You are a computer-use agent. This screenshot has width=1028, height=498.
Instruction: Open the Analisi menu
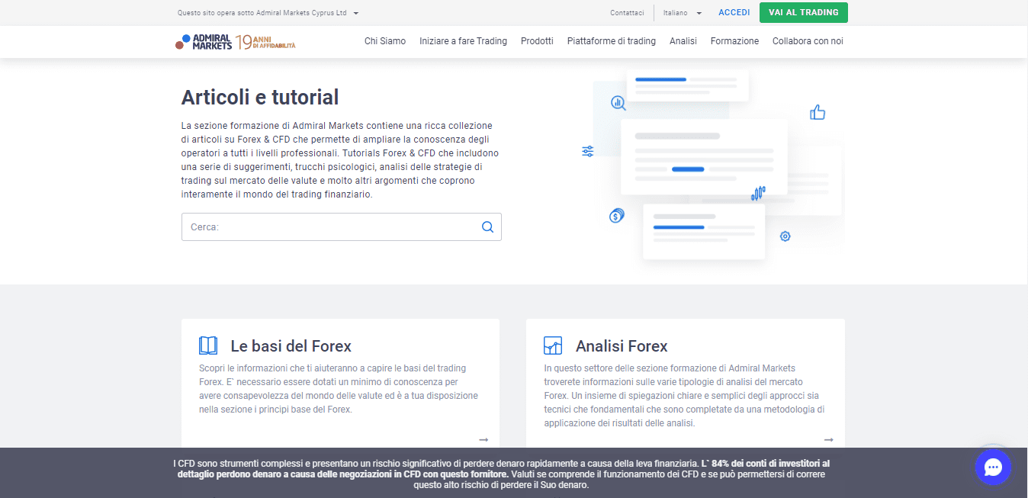(x=683, y=41)
